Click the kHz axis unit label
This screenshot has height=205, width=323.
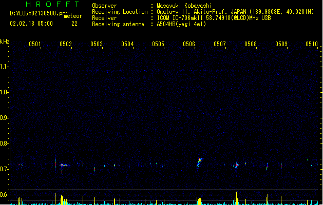coord(5,42)
